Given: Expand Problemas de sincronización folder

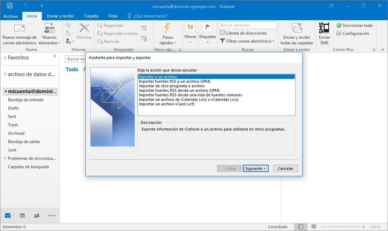Looking at the screenshot, I should coord(6,158).
